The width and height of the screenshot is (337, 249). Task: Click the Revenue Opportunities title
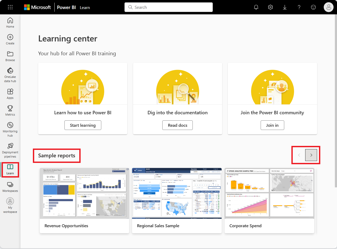pos(66,226)
